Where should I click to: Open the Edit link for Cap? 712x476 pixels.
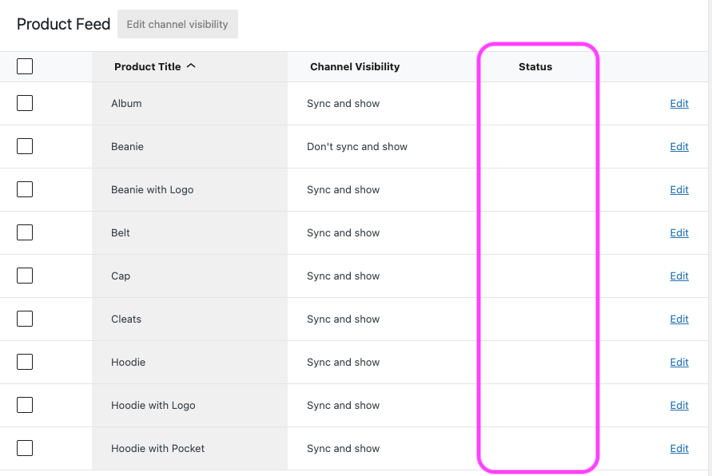tap(678, 276)
